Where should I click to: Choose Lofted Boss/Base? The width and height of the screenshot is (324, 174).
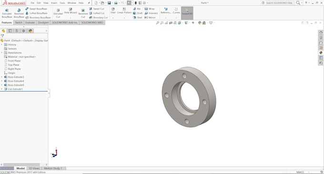point(36,13)
